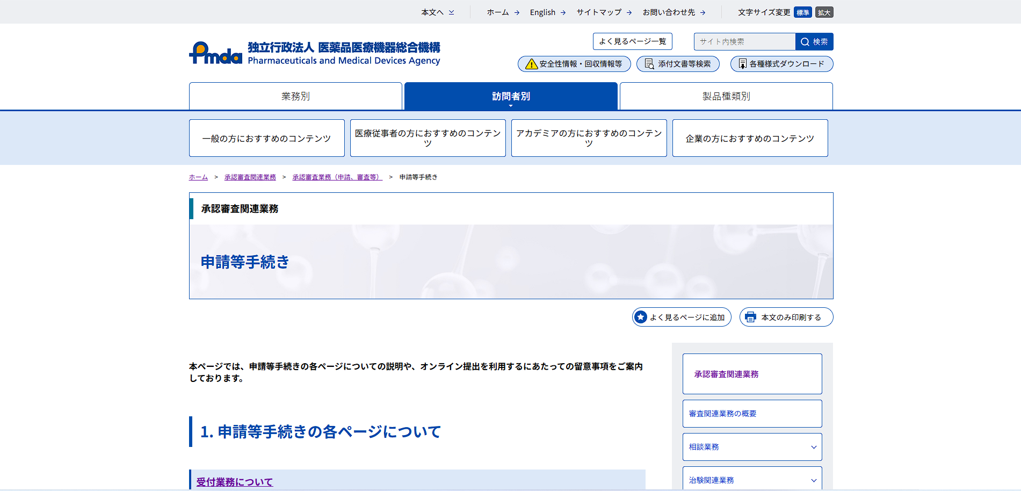Open the よく見るページ一覧 button
The image size is (1021, 491).
pyautogui.click(x=632, y=41)
